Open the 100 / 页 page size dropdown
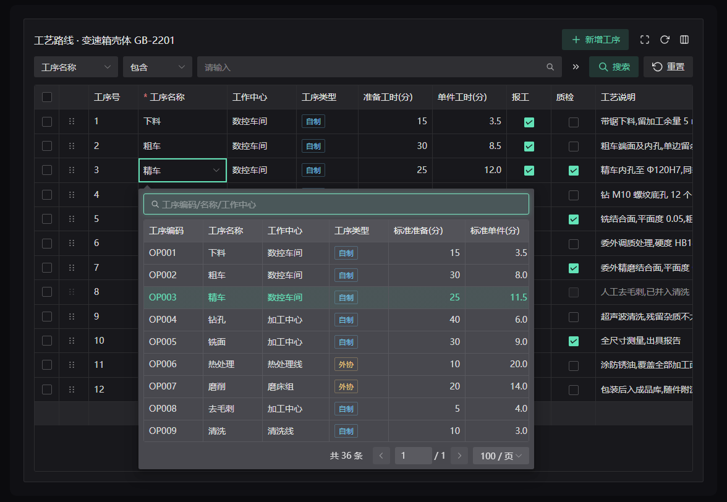Screen dimensions: 727x502 point(501,456)
